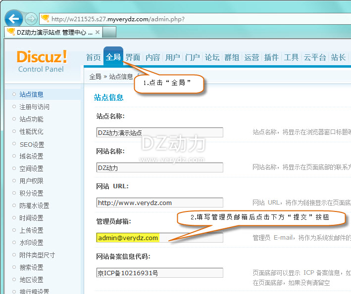Open 防灌水设置 in the sidebar
351x294 pixels.
(x=34, y=206)
